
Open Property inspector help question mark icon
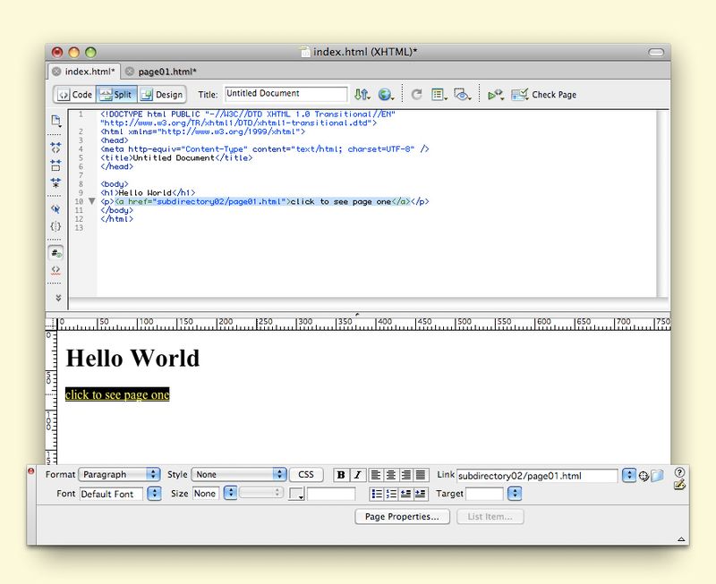point(679,471)
